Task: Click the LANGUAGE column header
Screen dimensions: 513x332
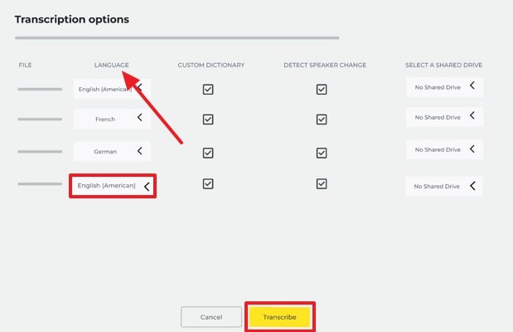Action: (112, 65)
